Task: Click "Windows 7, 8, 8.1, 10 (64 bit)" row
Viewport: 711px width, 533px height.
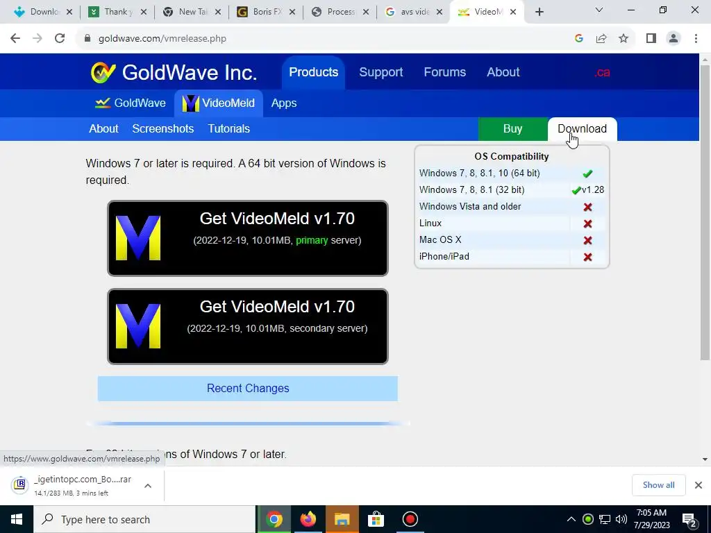Action: pos(512,173)
